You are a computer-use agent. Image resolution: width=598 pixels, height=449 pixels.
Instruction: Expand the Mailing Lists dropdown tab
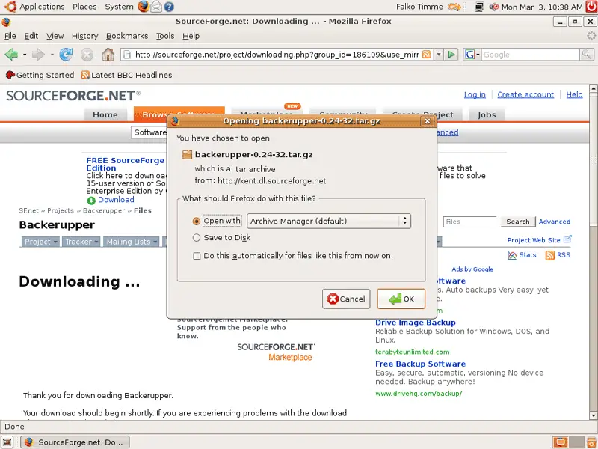point(132,242)
